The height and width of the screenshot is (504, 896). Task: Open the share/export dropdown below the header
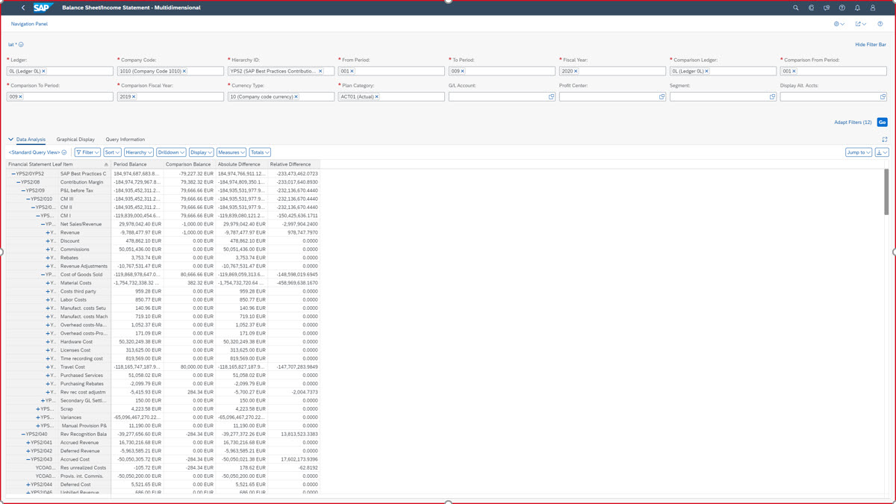click(861, 24)
